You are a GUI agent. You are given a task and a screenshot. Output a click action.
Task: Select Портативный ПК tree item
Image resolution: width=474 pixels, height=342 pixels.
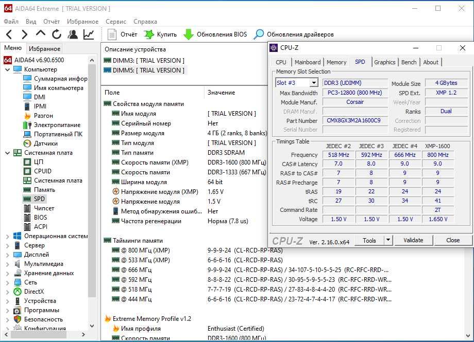click(53, 134)
